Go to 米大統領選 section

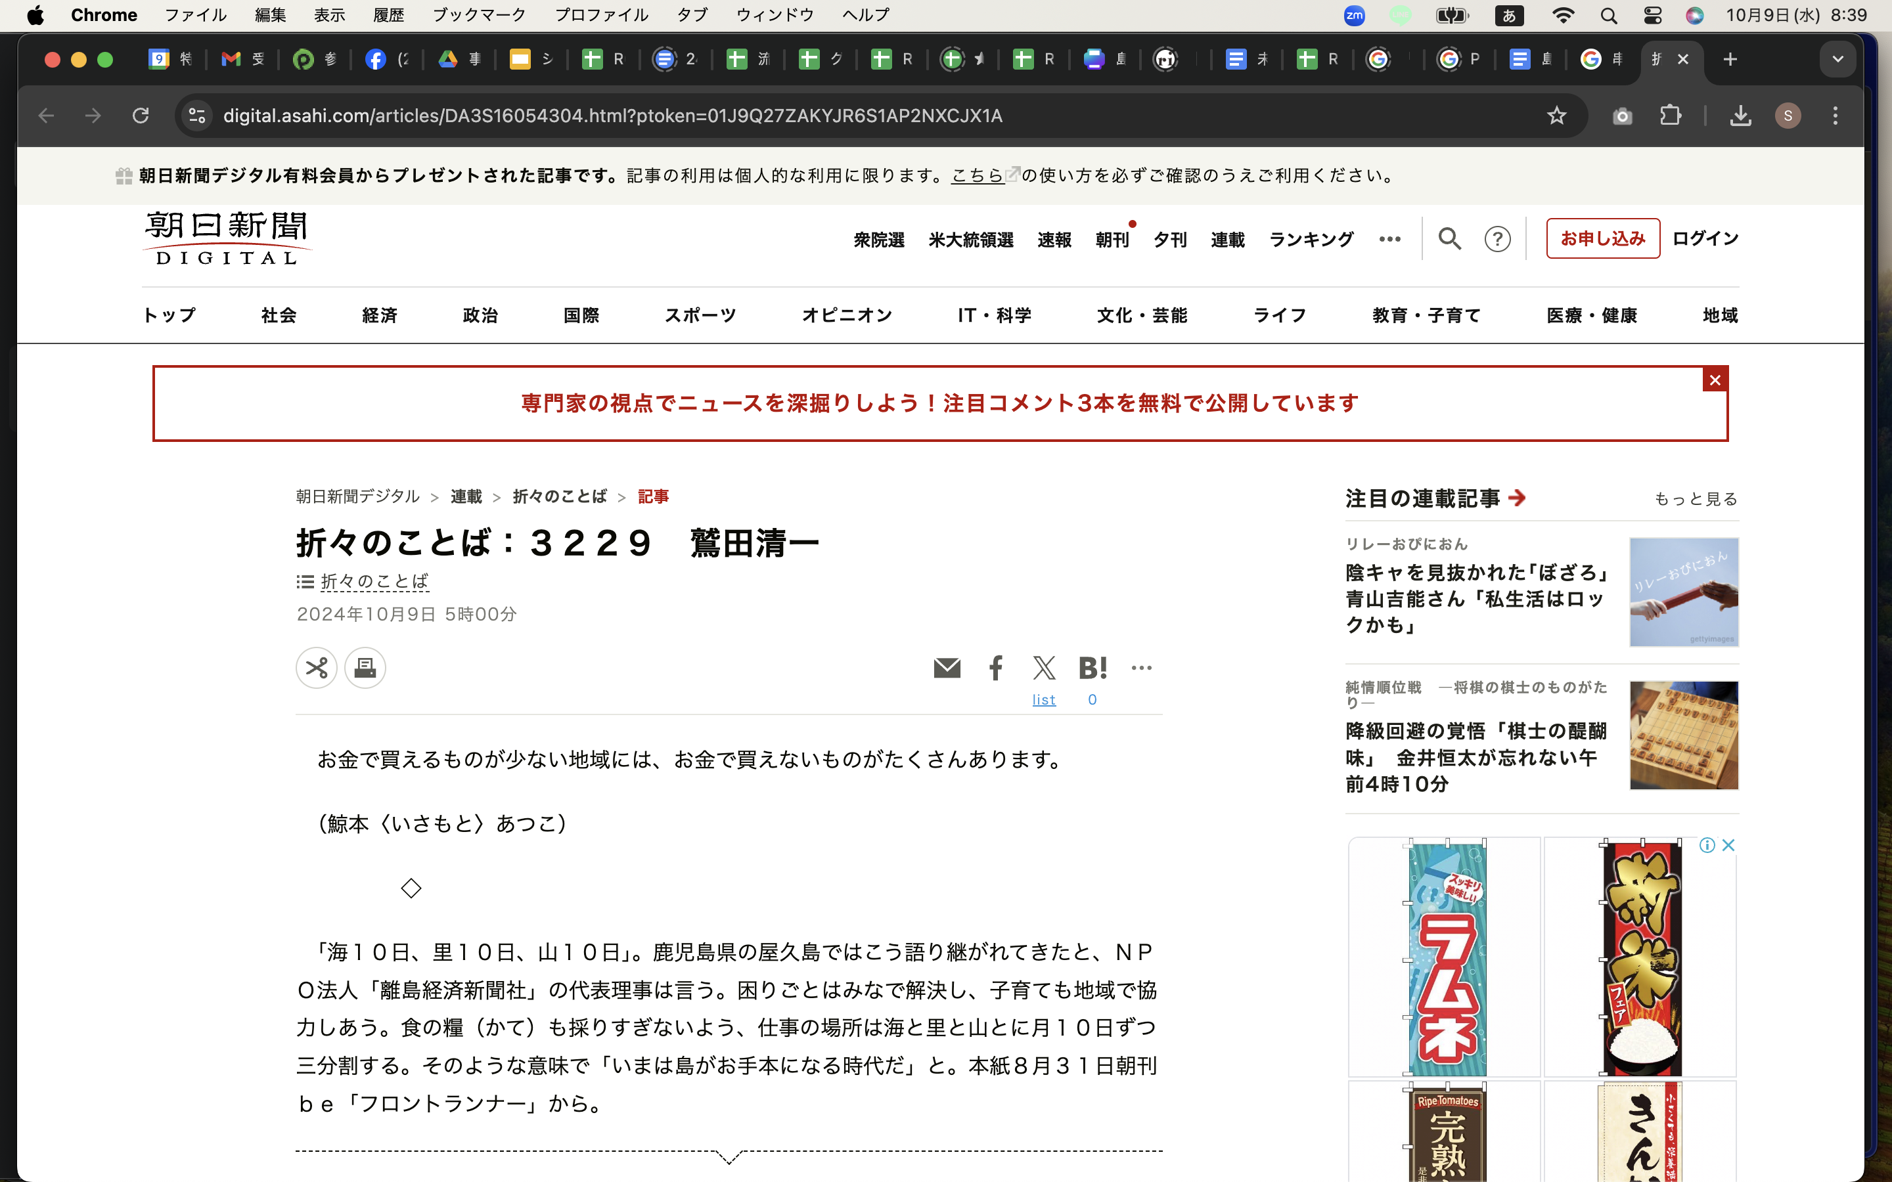coord(970,239)
